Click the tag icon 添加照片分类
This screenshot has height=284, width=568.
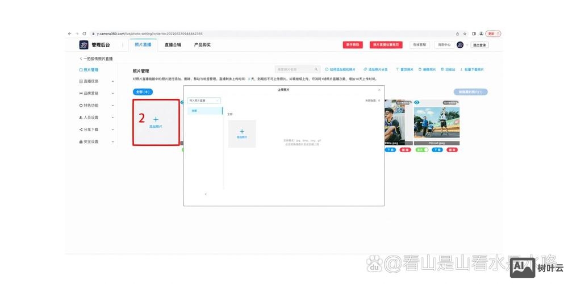(365, 69)
